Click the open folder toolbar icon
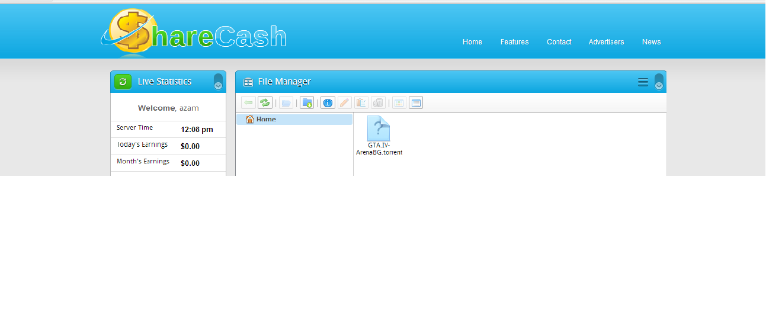Screen dimensions: 782x328 (286, 103)
